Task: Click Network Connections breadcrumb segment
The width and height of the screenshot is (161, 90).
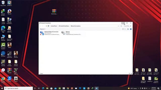Action: [76, 26]
